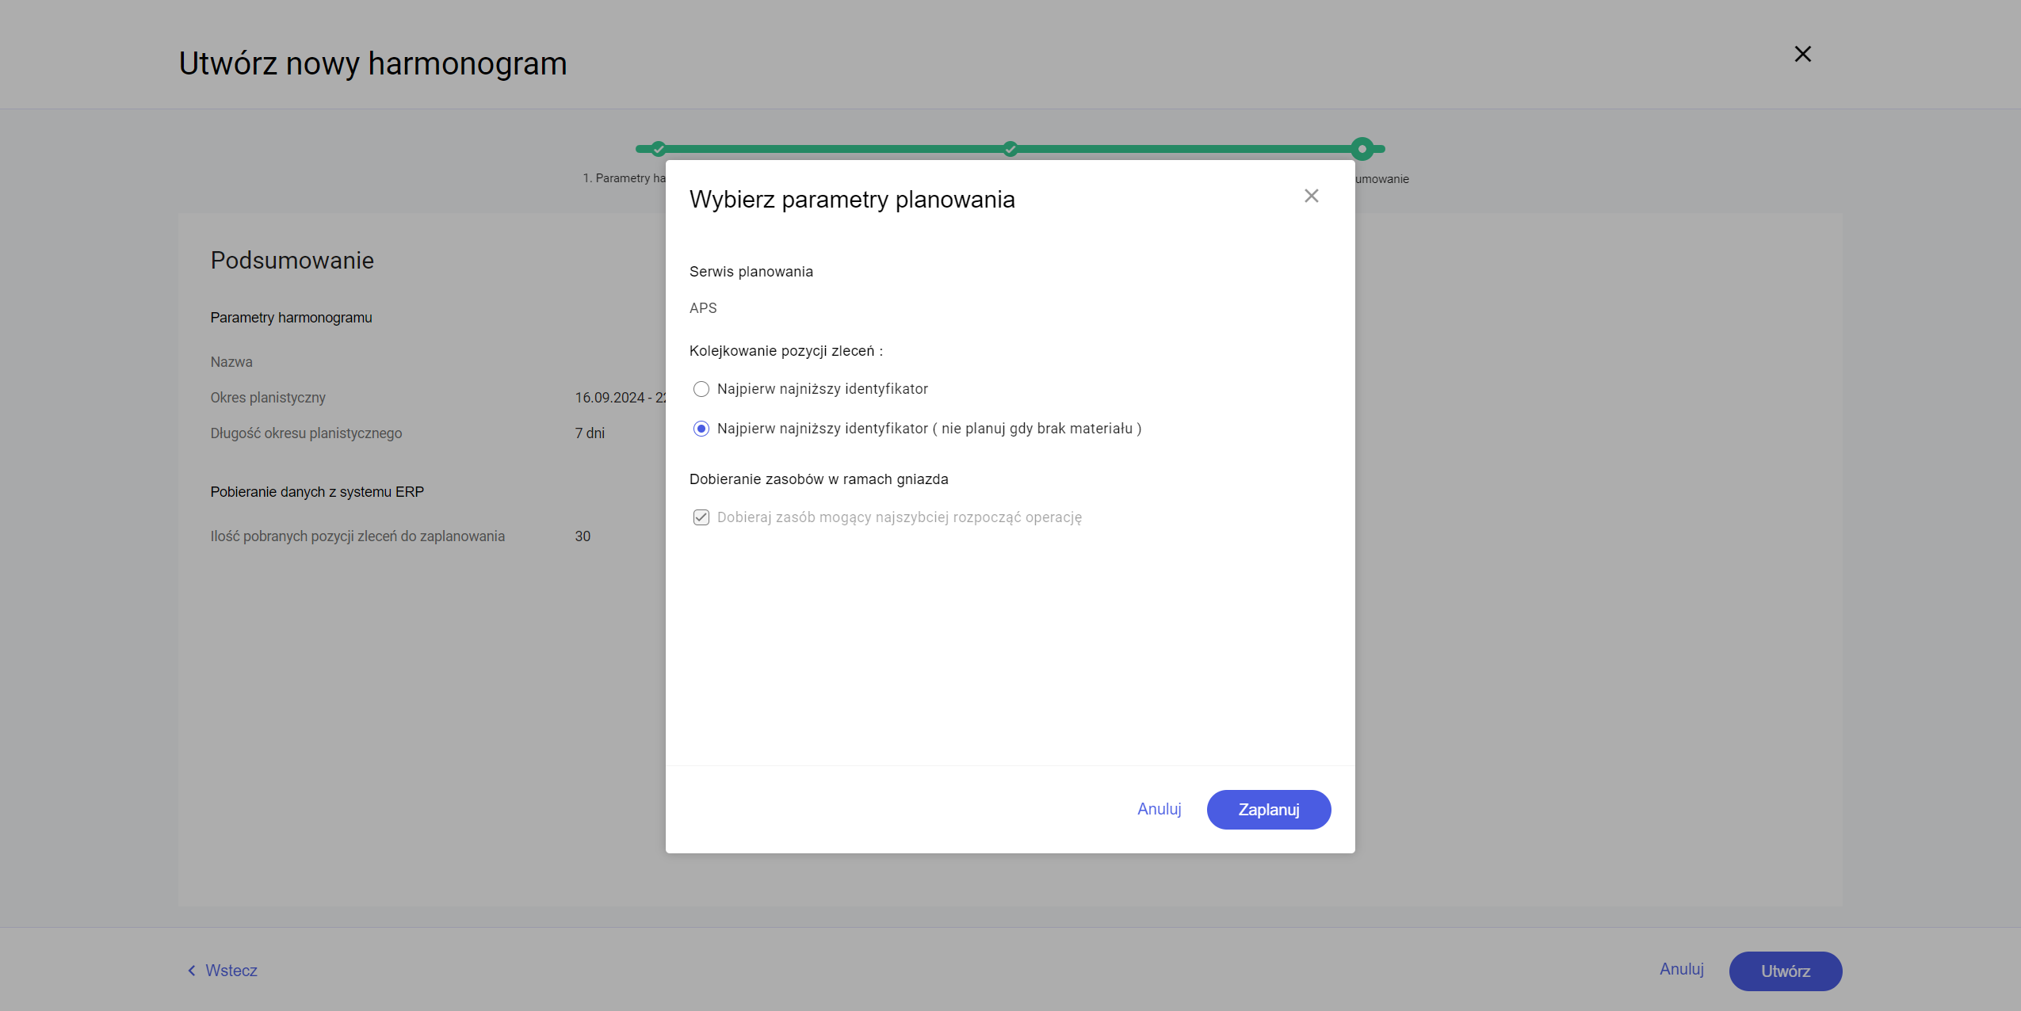The image size is (2021, 1011).
Task: Select Najpierw najniższy identyfikator nie planuj radio
Action: pos(701,428)
